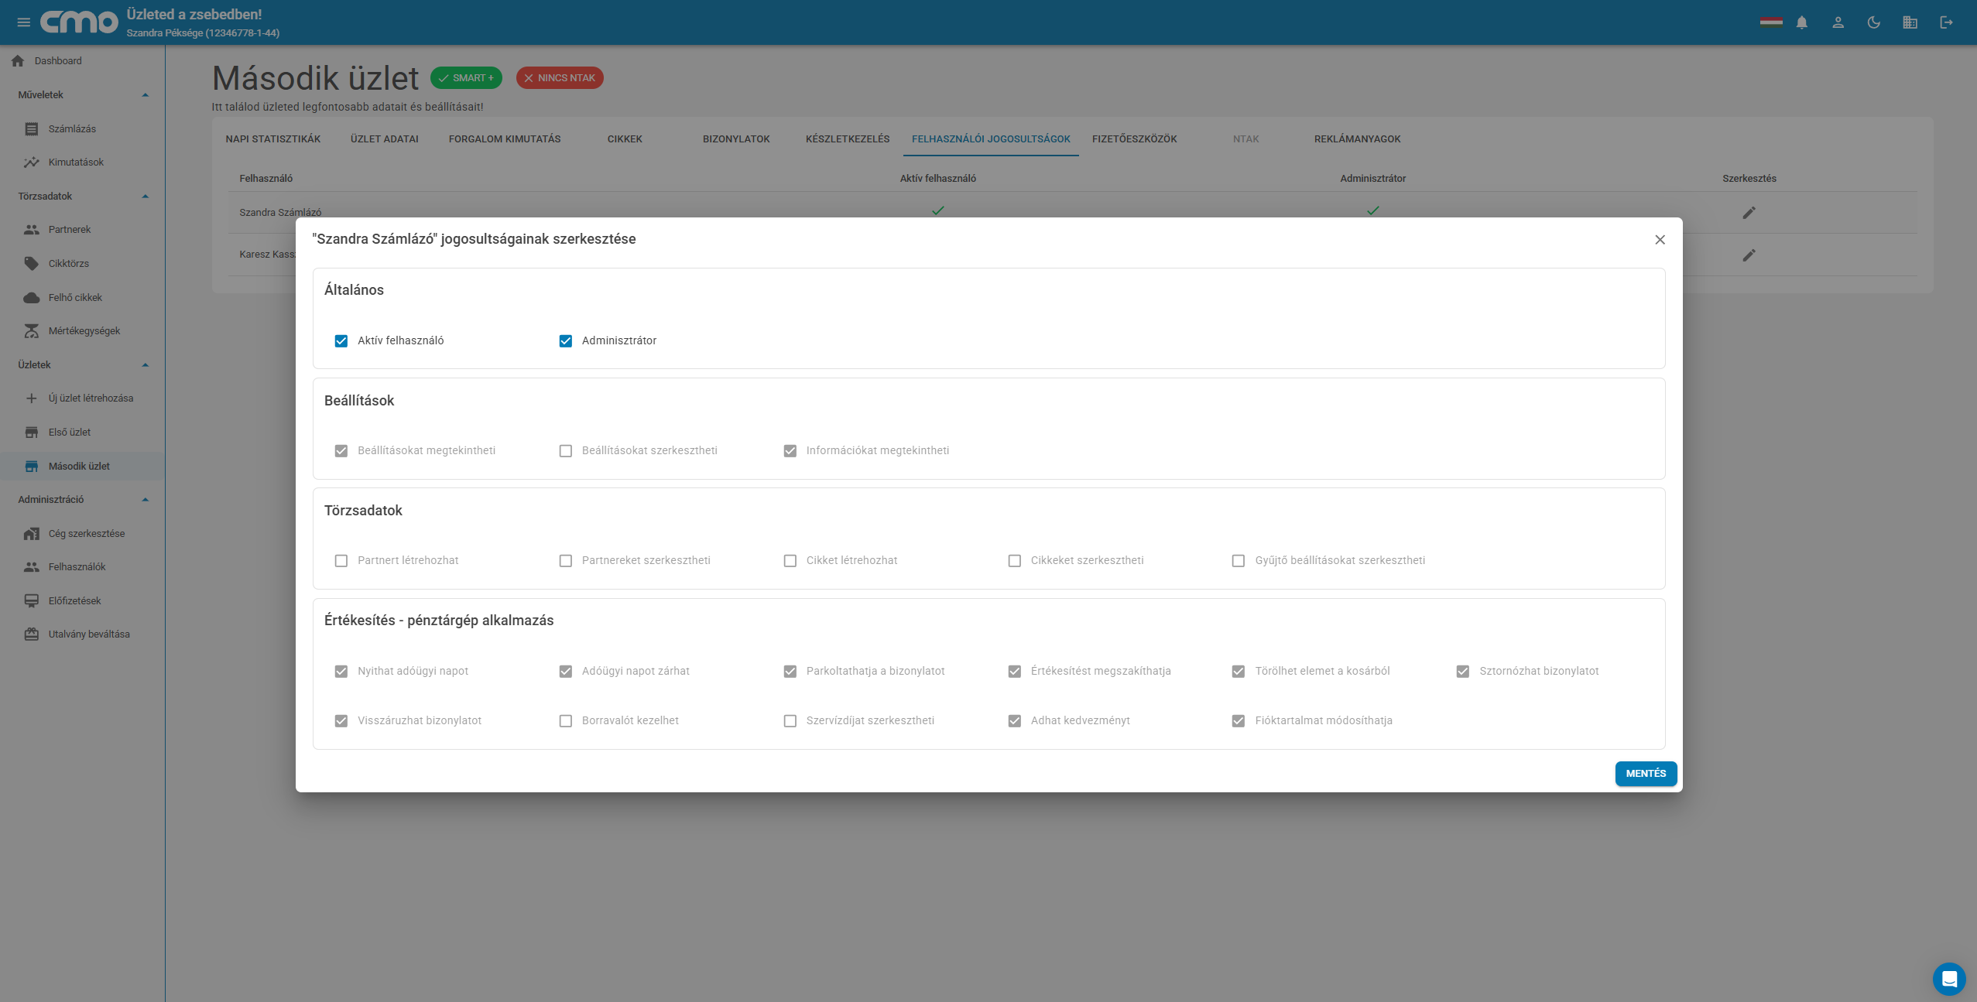Close the permissions dialog
This screenshot has width=1977, height=1002.
click(x=1660, y=240)
